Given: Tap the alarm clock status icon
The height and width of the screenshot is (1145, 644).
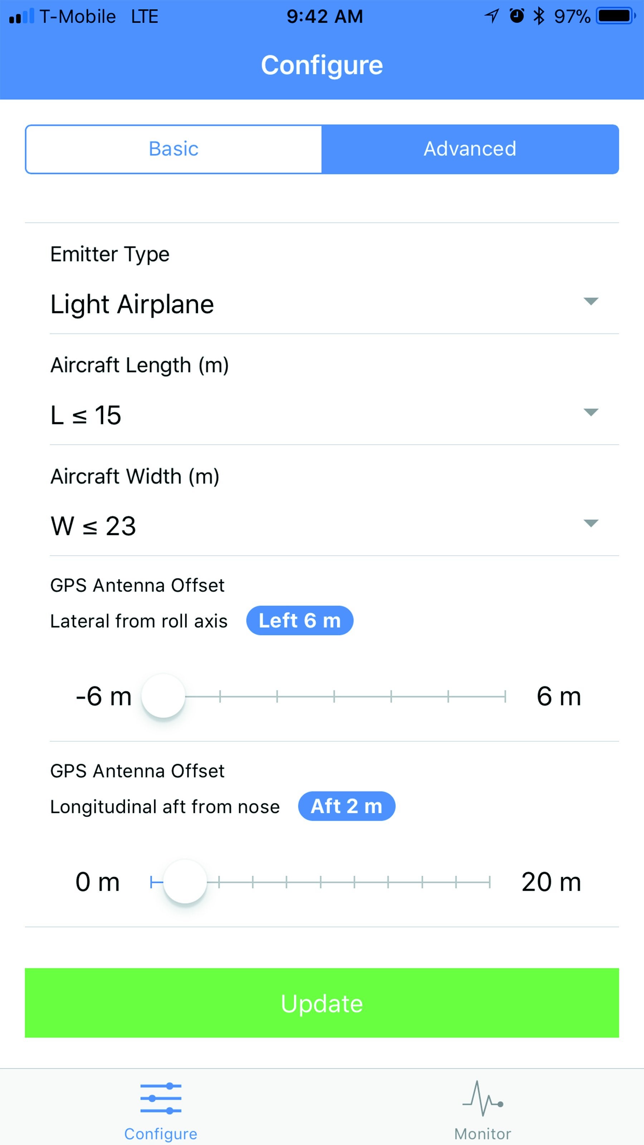Looking at the screenshot, I should [516, 16].
